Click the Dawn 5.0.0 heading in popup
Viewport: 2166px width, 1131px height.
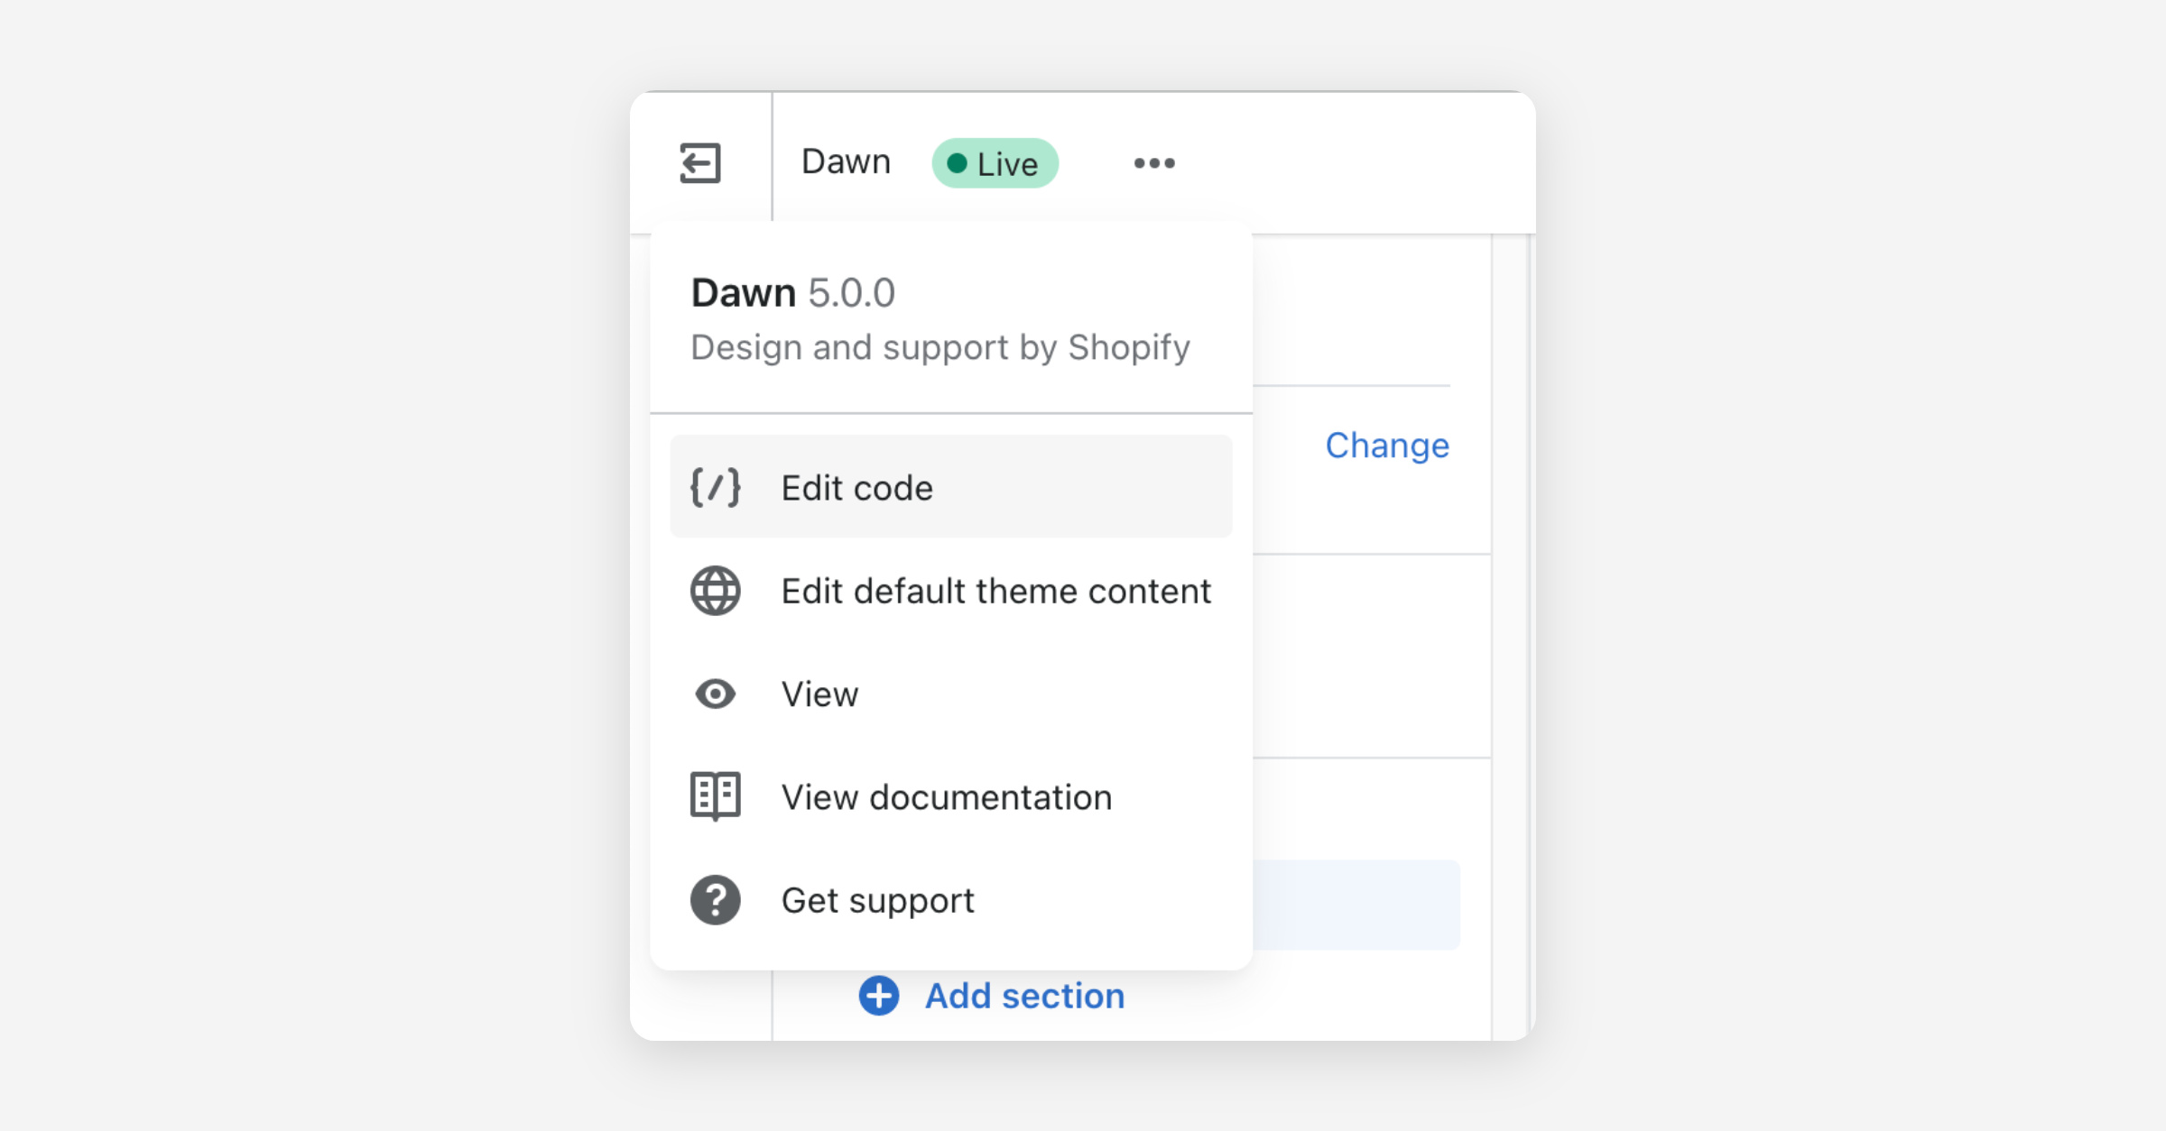pos(792,293)
